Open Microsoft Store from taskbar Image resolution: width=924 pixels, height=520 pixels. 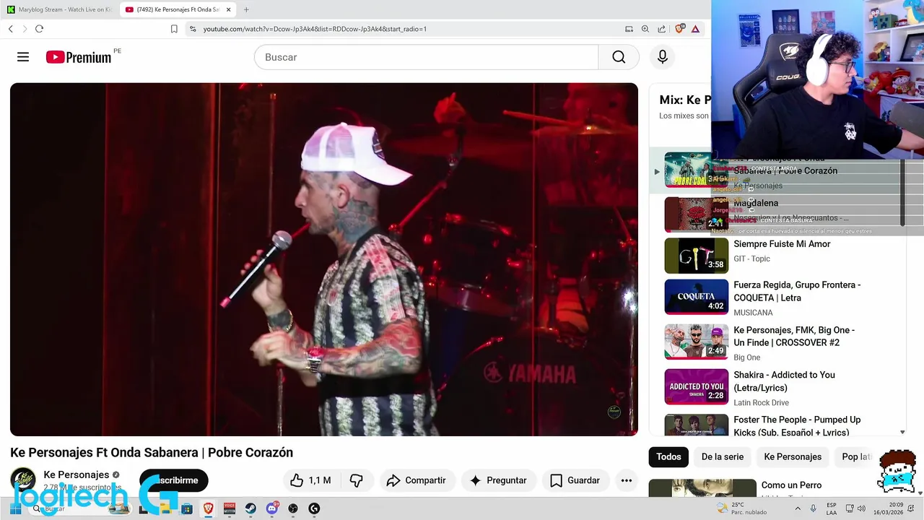point(187,508)
